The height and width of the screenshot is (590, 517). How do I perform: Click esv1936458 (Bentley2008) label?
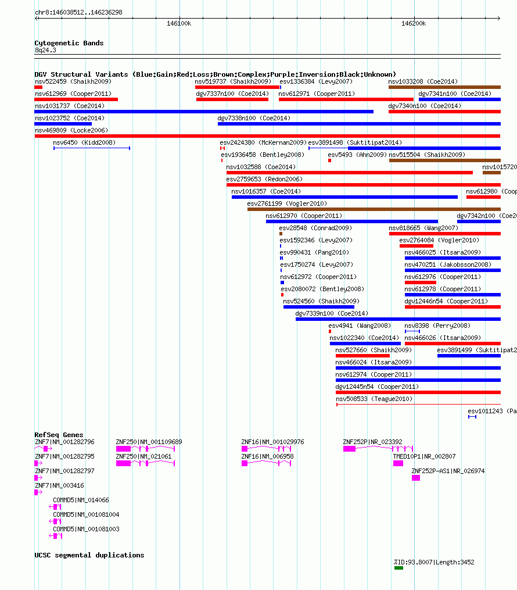tap(263, 155)
